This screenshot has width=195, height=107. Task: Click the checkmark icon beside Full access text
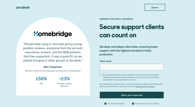(x=133, y=104)
